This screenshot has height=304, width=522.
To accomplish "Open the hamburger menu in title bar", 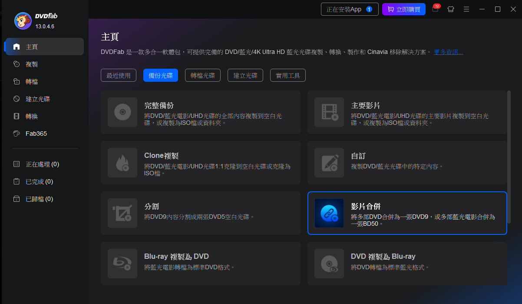I will pos(466,9).
